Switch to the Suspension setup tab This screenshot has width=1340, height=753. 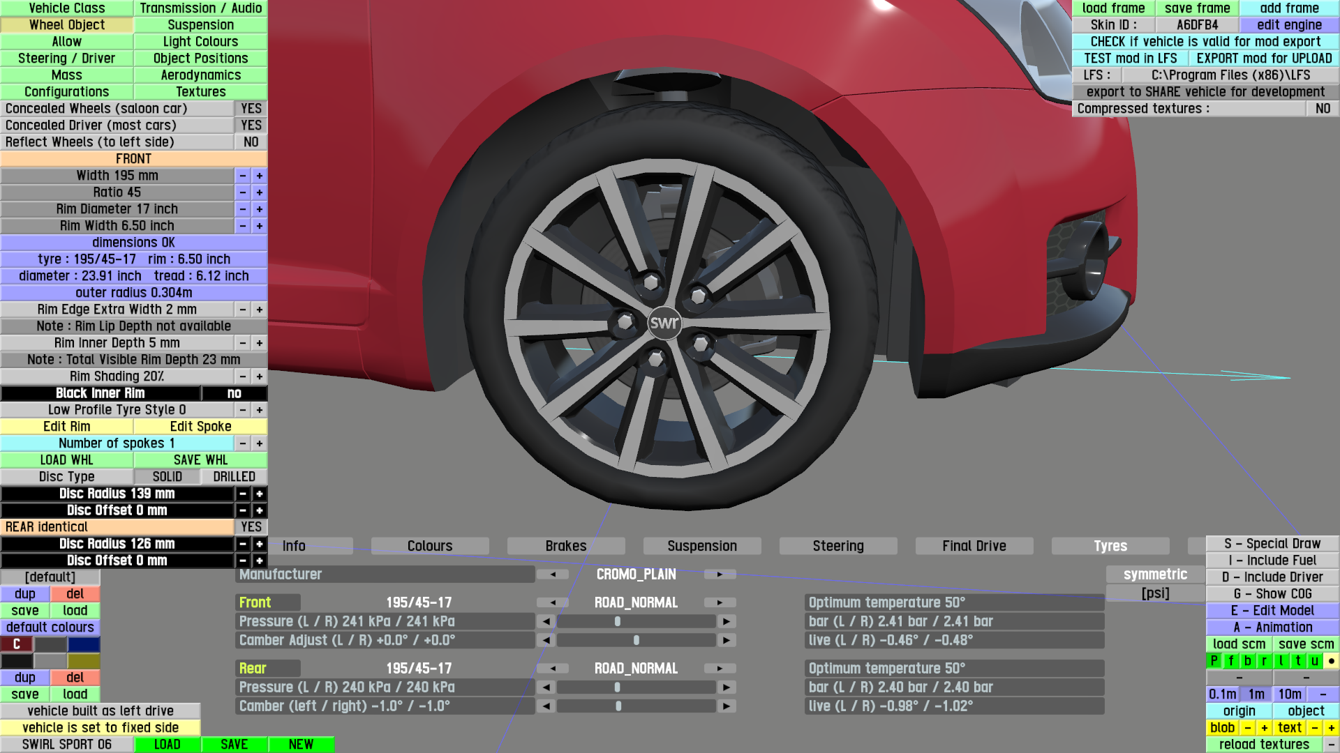[x=701, y=546]
